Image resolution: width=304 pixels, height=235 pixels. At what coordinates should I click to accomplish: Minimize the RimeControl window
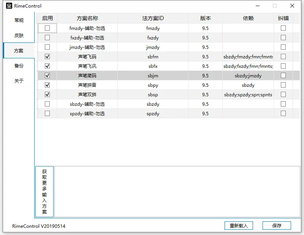258,6
